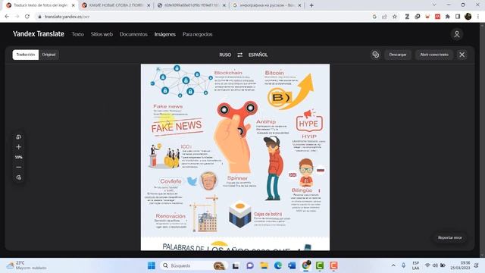Open the weather widget showing 23°C
Viewport: 485px width, 273px height.
point(27,265)
